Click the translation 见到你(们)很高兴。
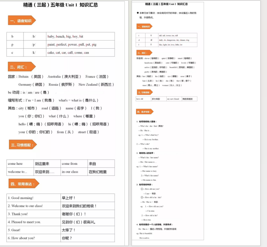The image size is (267, 247). coord(87,222)
